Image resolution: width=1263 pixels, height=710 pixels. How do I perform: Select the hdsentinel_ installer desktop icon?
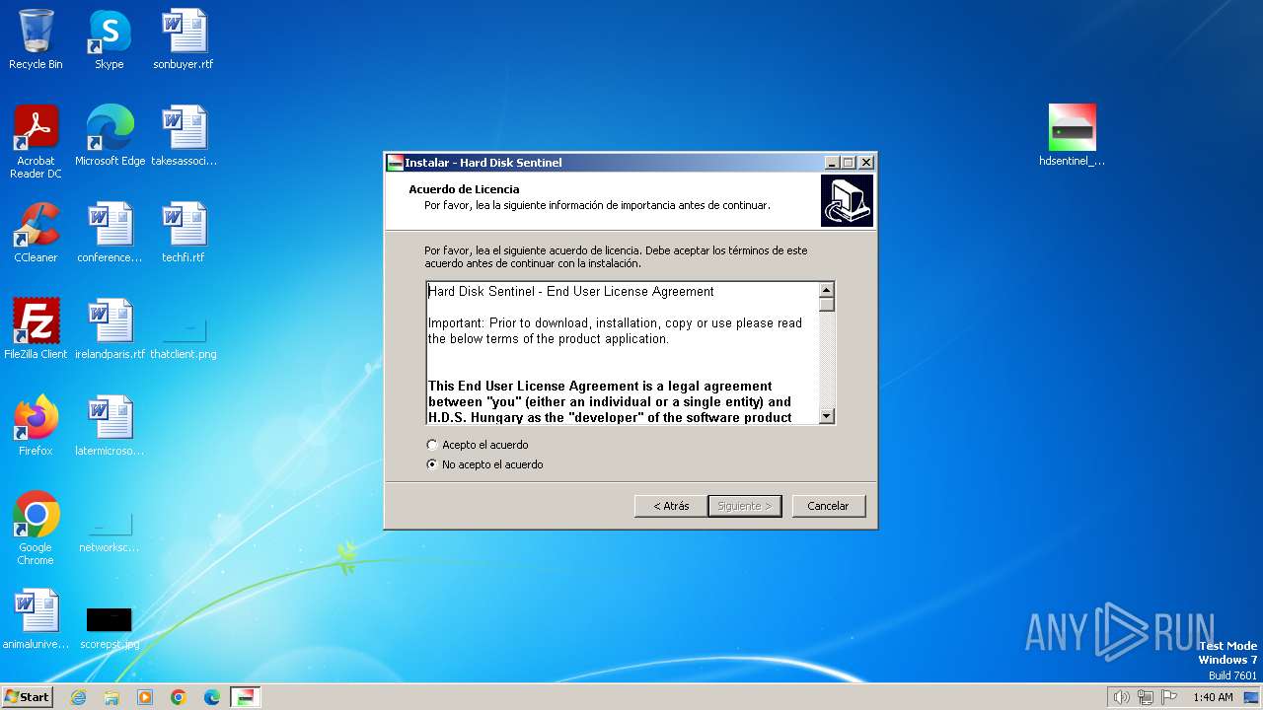click(1072, 136)
